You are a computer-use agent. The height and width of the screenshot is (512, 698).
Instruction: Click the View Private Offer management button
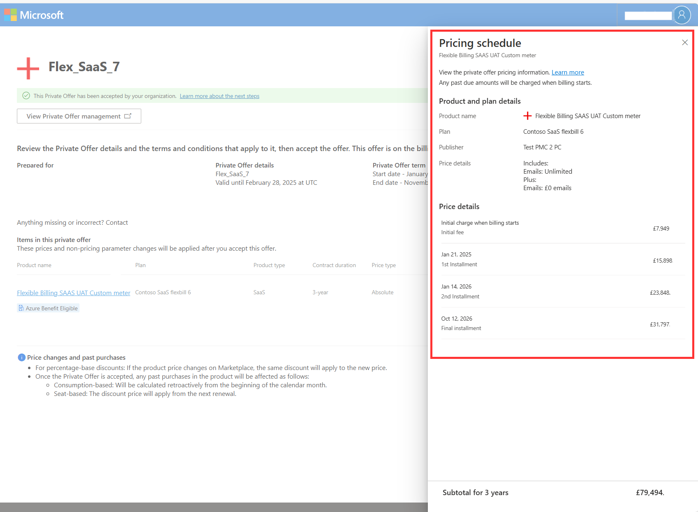point(78,116)
